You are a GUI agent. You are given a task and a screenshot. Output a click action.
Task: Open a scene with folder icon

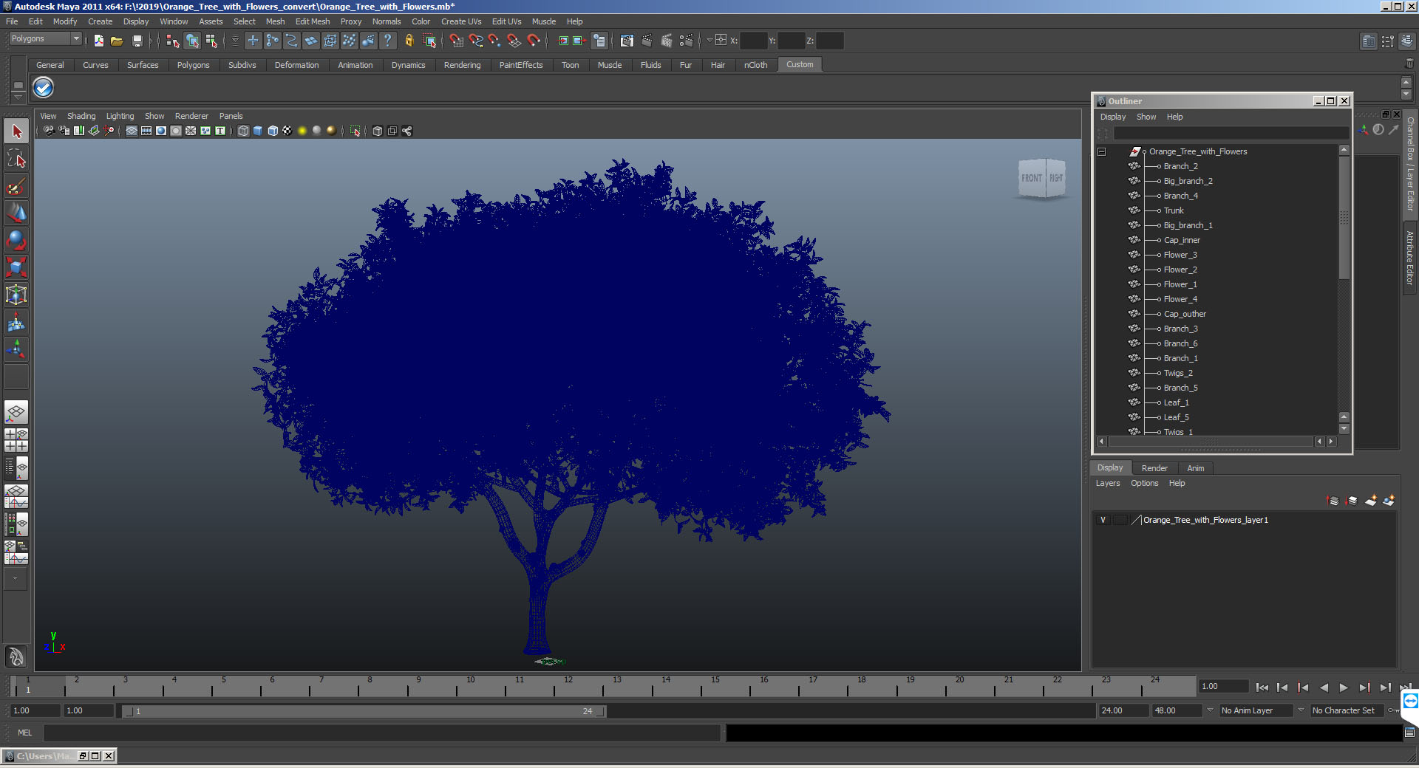117,41
